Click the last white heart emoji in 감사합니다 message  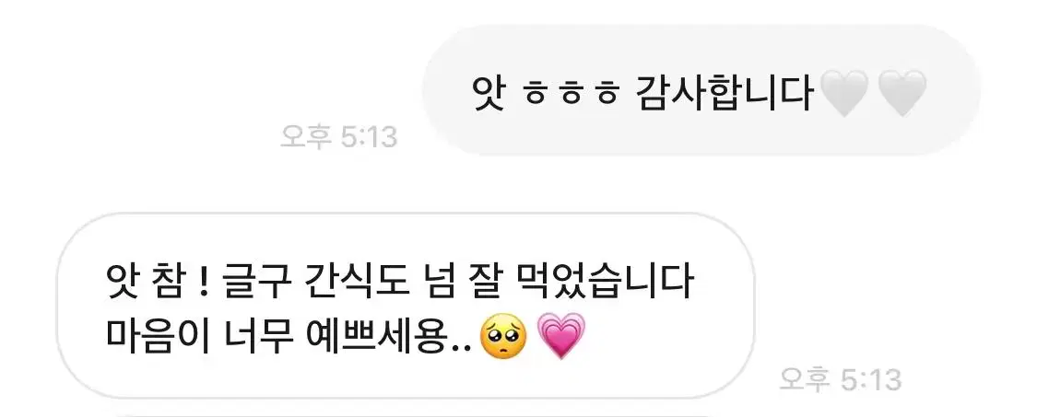tap(902, 94)
